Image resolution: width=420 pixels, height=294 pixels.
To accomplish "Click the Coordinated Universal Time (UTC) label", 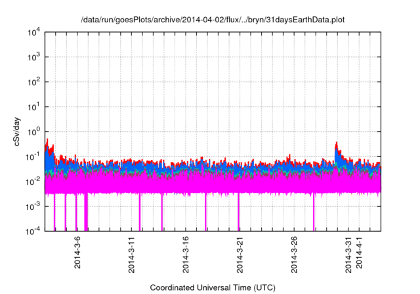I will [x=213, y=288].
